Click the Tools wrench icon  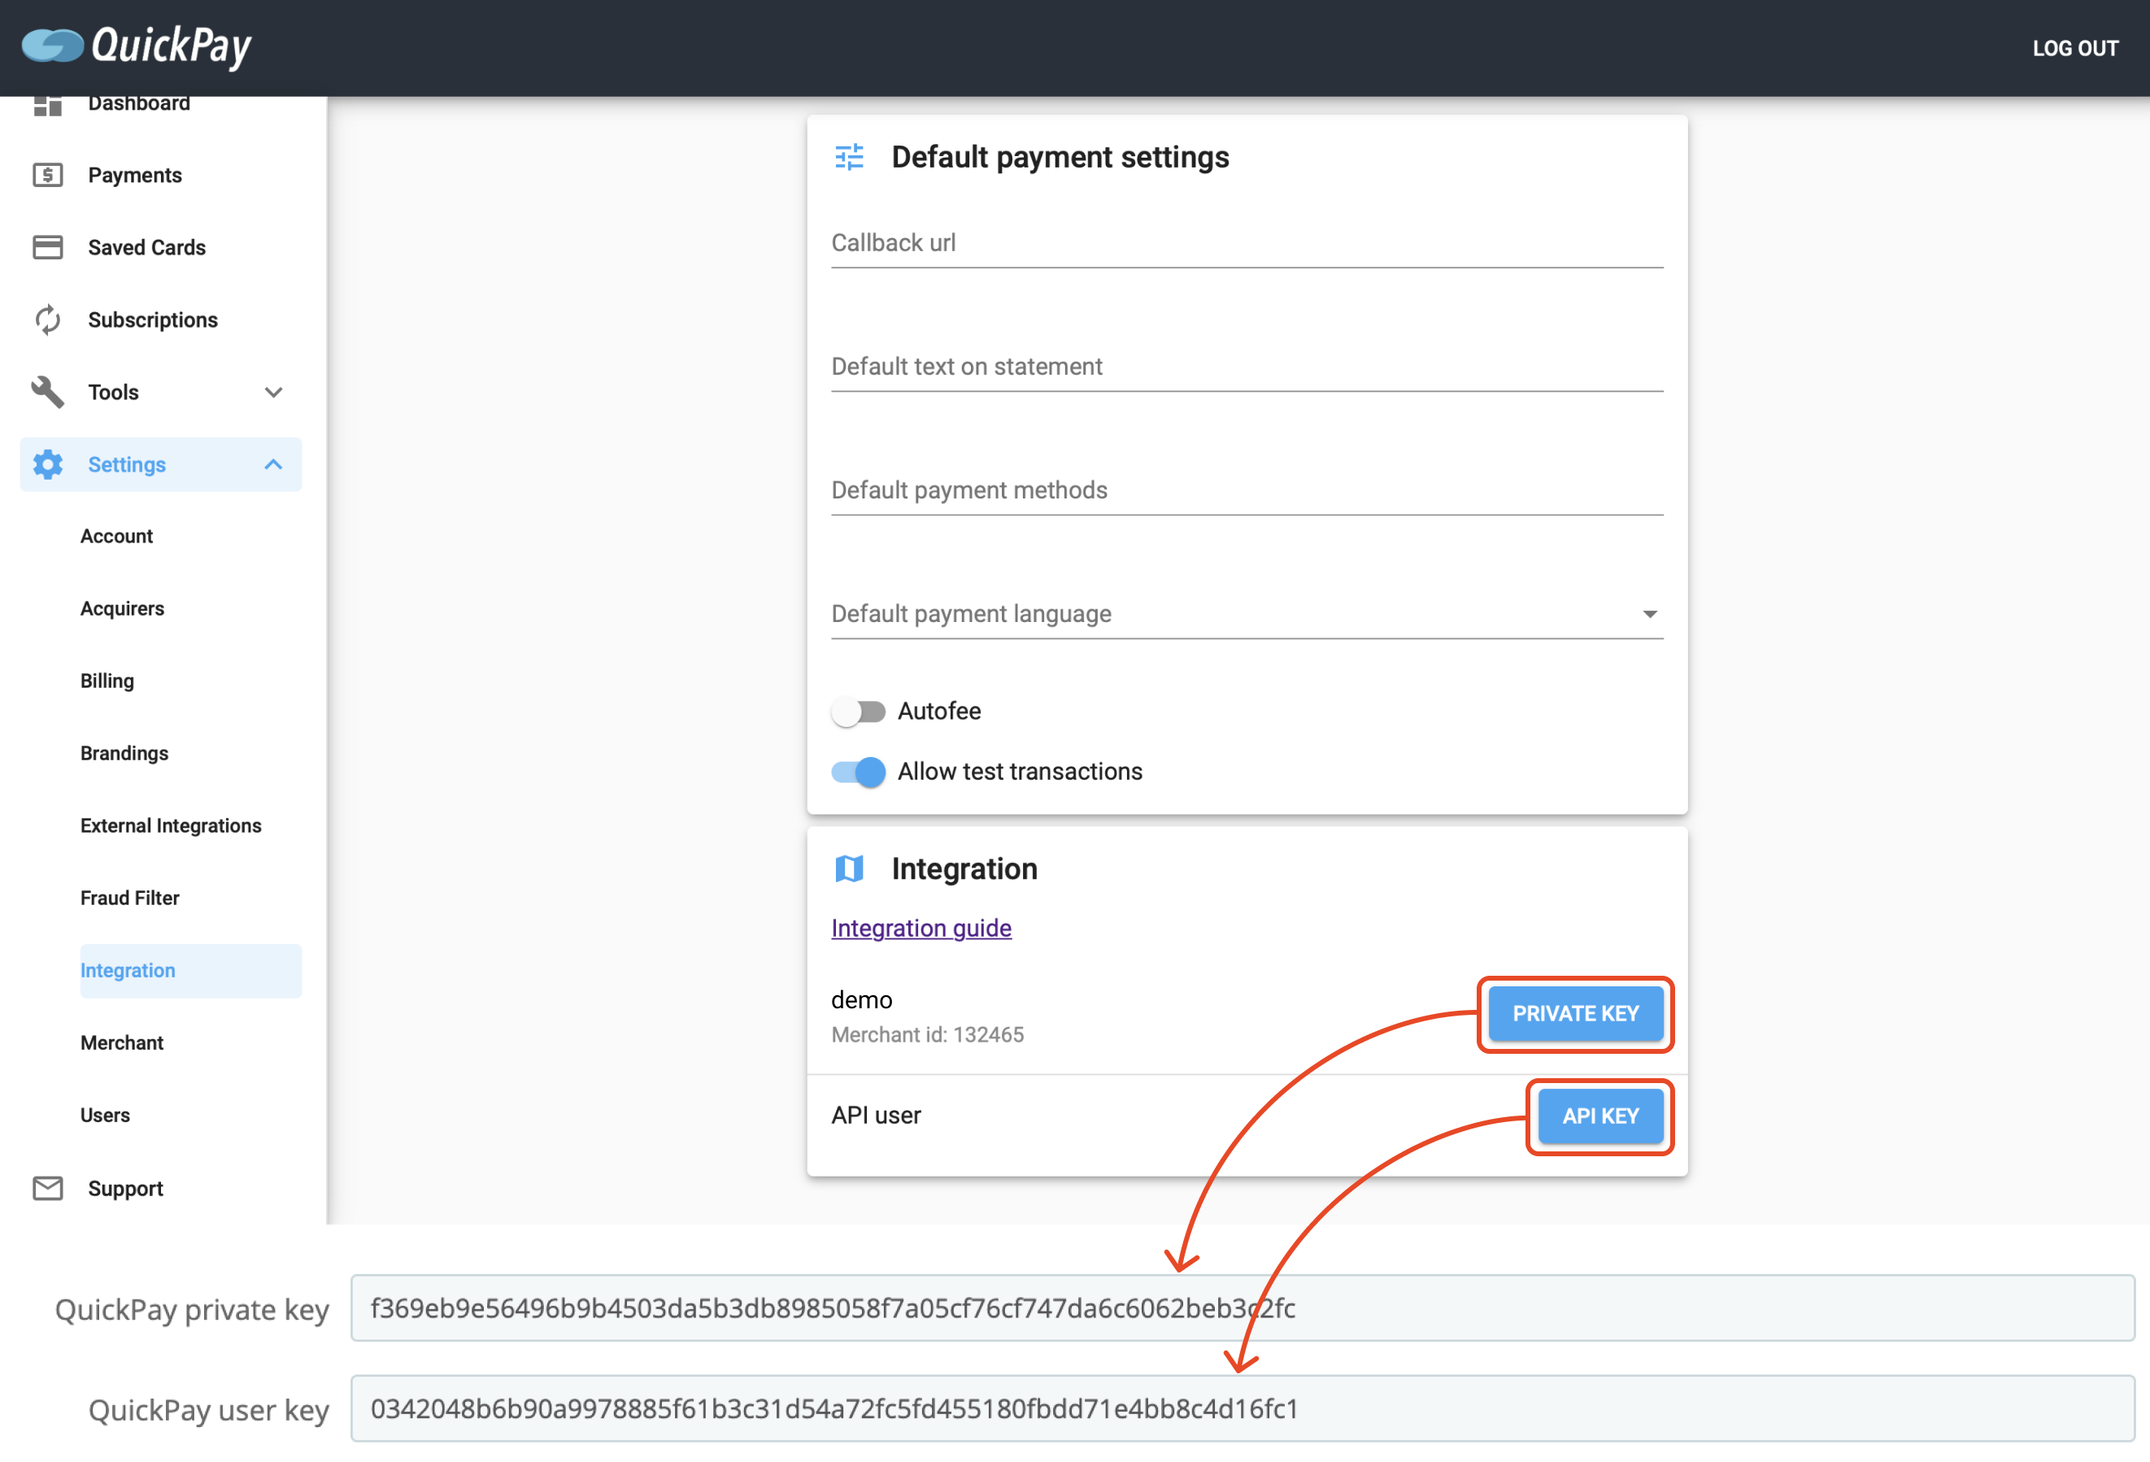point(47,391)
